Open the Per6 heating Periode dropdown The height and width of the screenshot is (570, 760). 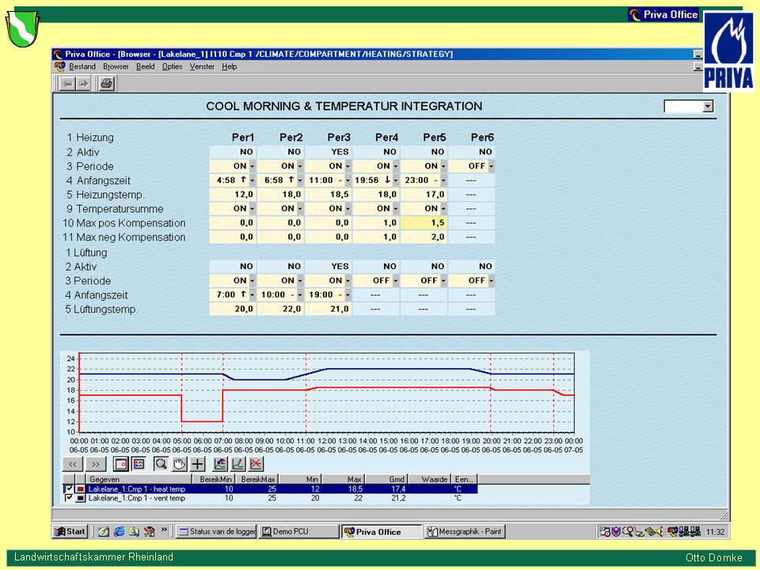click(491, 166)
